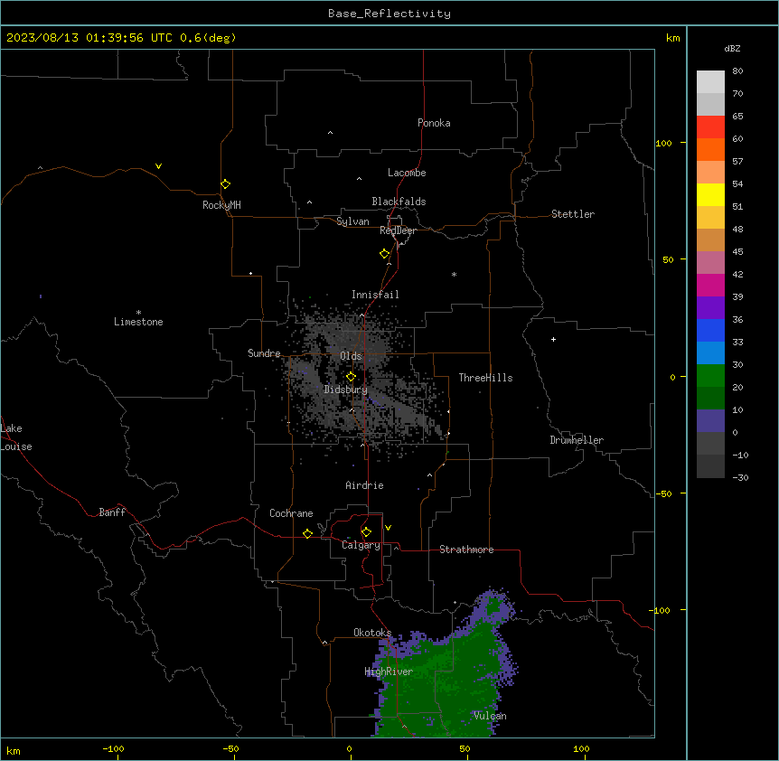Select the HighRiver label

point(389,672)
